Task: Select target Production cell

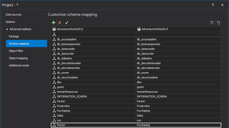Action: click(178, 106)
